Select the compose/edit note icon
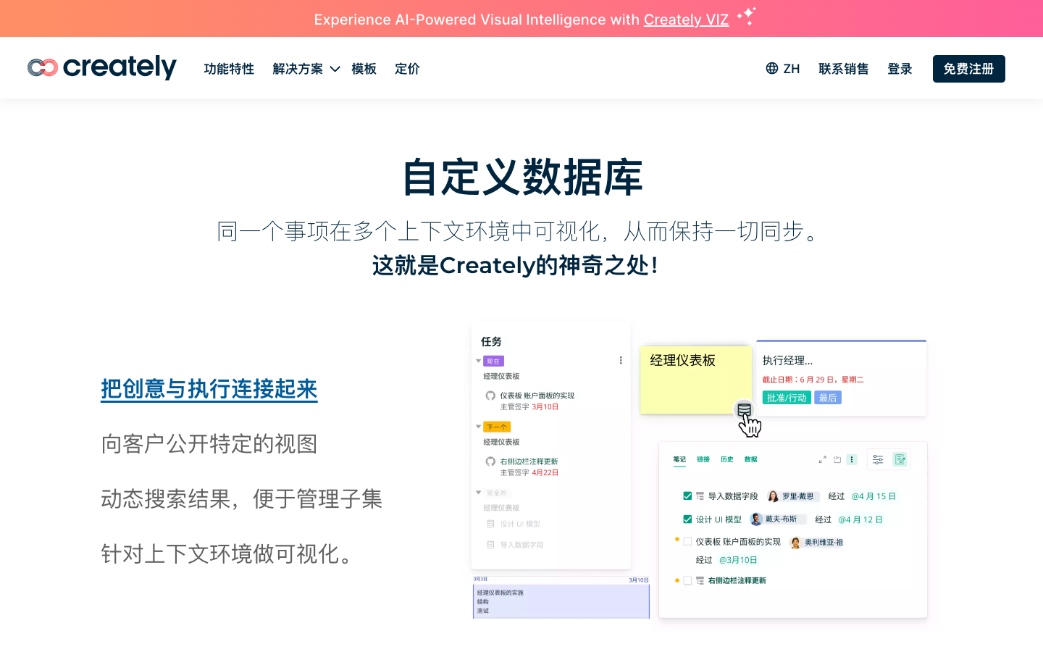Screen dimensions: 1043x652 (x=900, y=459)
